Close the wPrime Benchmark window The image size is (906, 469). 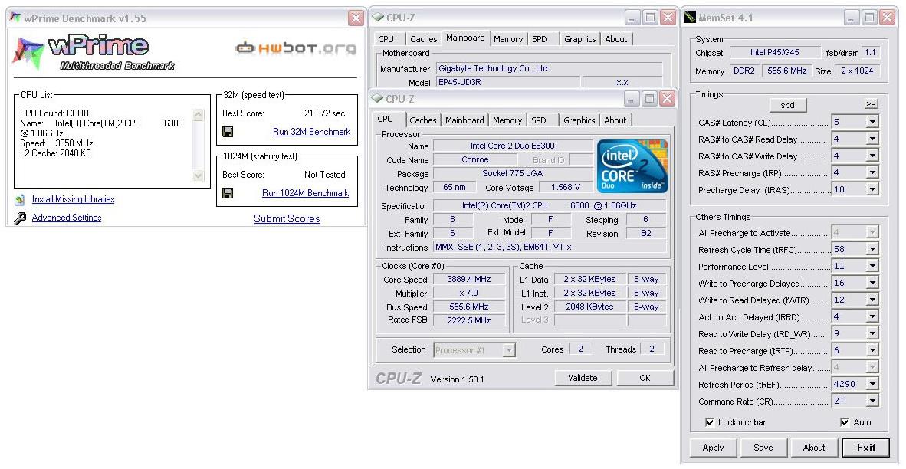click(x=356, y=18)
